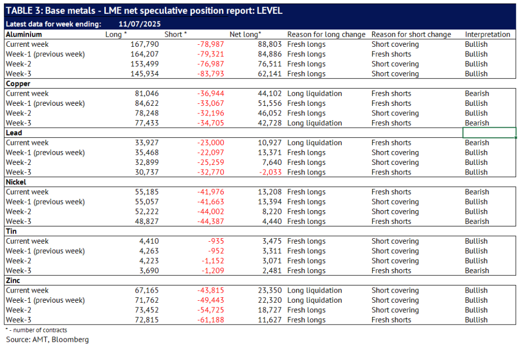Image resolution: width=521 pixels, height=346 pixels.
Task: Click the Short column header
Action: (176, 34)
